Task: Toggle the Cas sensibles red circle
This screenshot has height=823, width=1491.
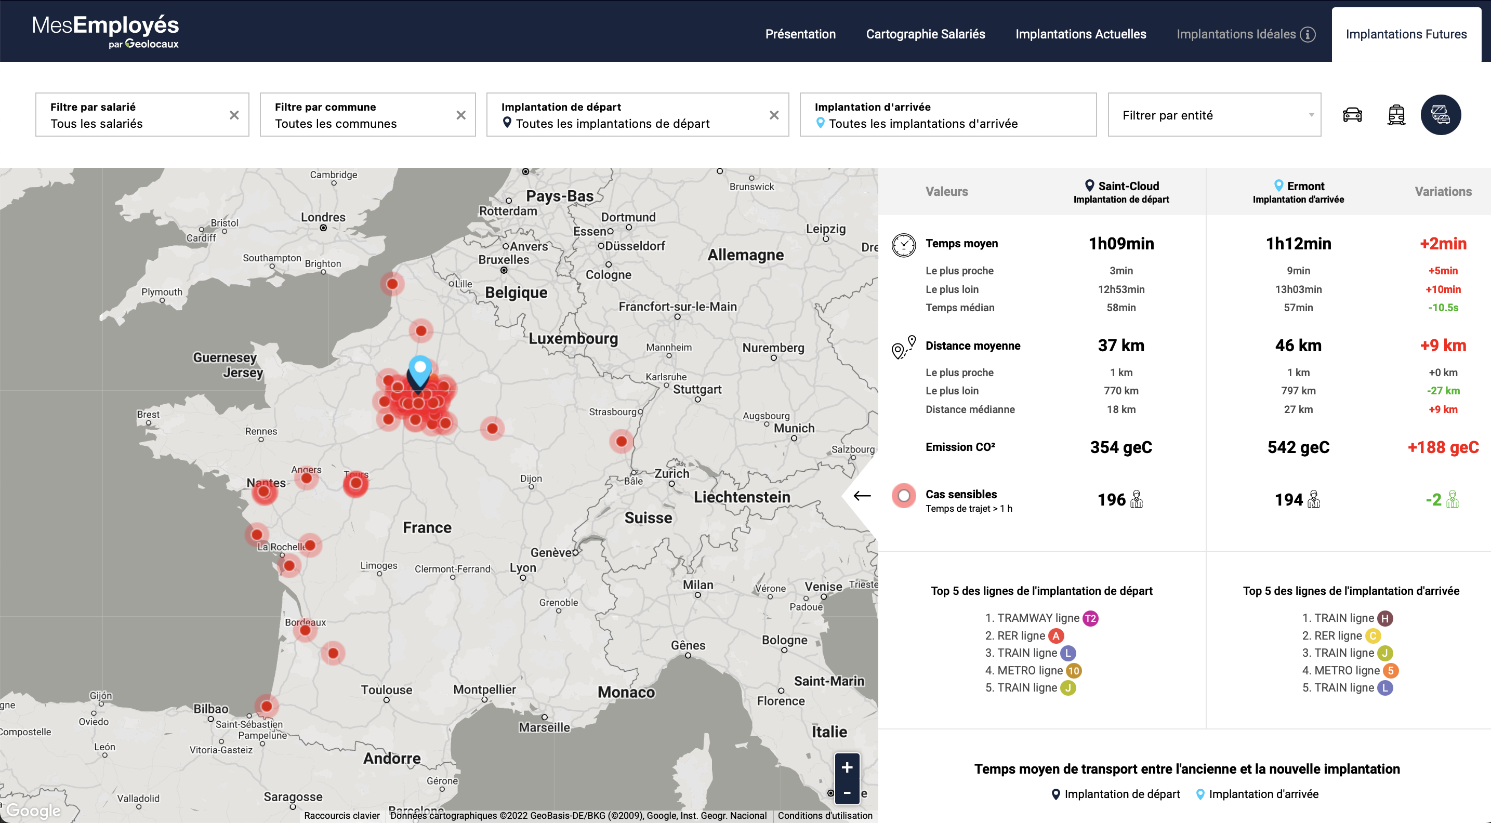Action: [904, 496]
